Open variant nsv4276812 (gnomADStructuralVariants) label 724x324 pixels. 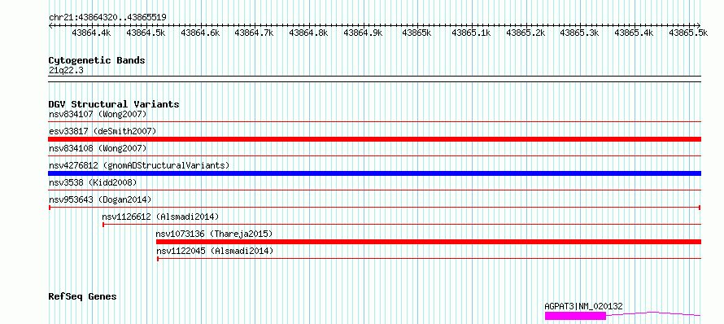(x=139, y=165)
